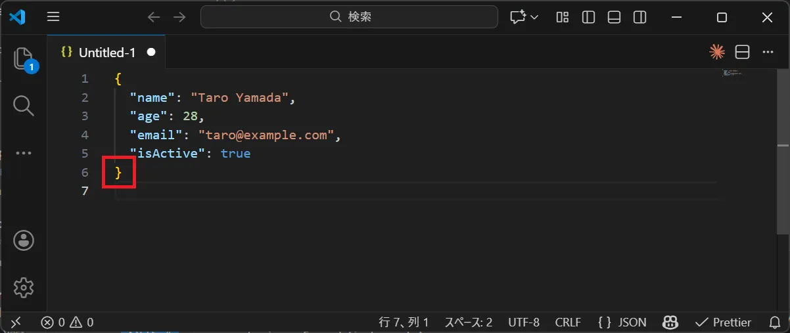Open the notifications bell in status bar
Viewport: 790px width, 333px height.
(775, 322)
